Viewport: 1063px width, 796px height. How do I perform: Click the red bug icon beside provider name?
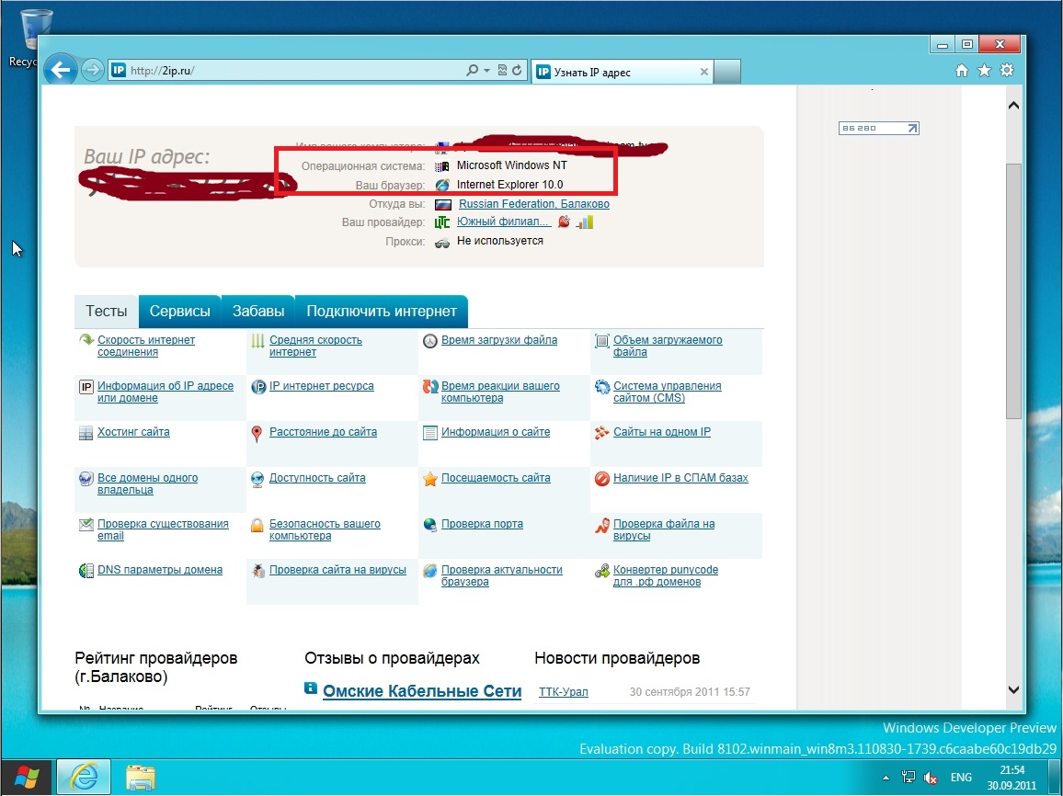tap(564, 222)
